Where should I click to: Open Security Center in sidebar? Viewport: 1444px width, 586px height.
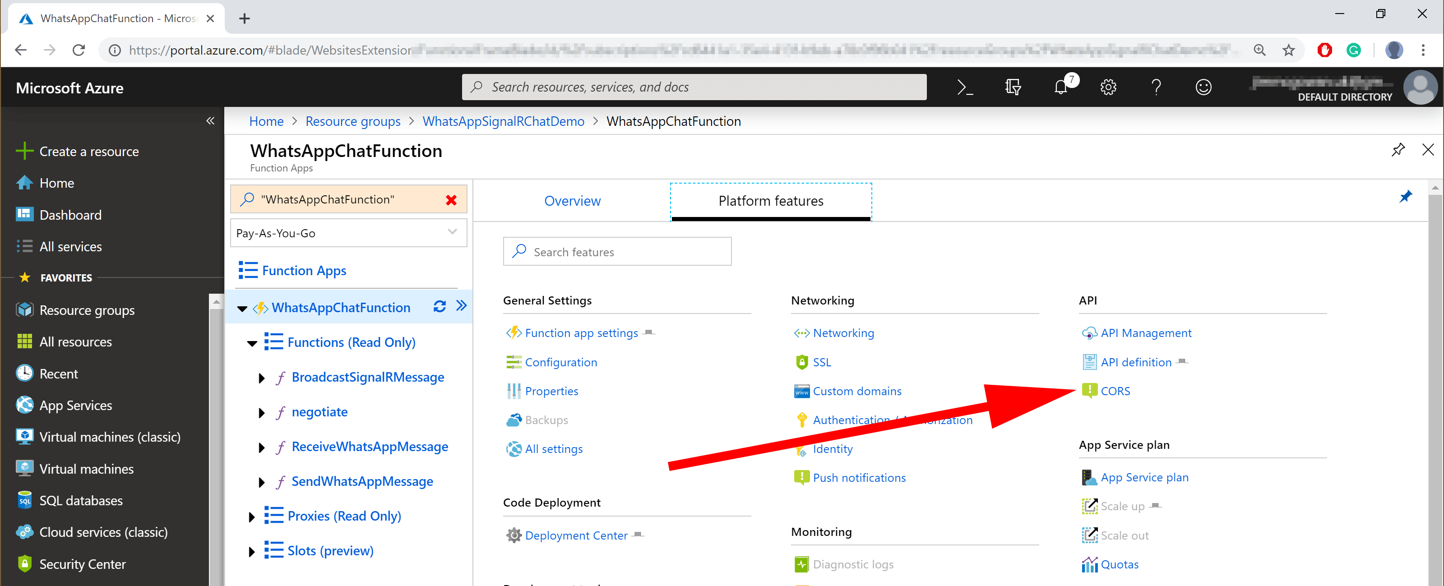pyautogui.click(x=71, y=564)
